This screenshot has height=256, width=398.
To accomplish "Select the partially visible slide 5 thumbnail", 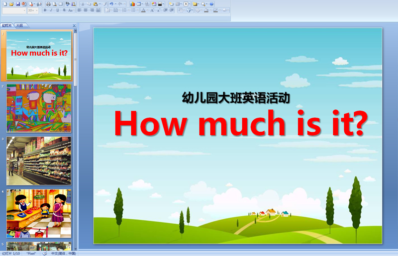I will tap(39, 246).
